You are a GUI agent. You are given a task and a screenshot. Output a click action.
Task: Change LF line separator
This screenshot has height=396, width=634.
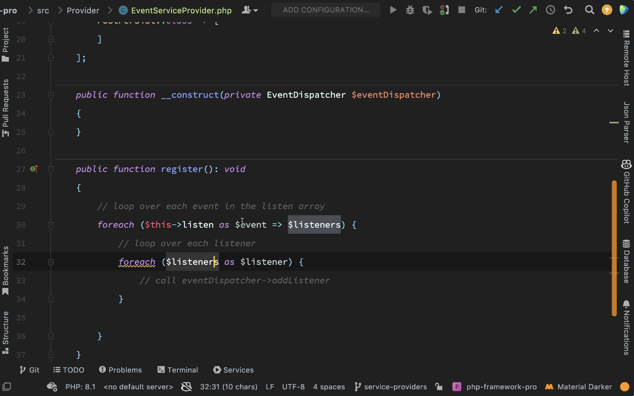click(x=270, y=387)
